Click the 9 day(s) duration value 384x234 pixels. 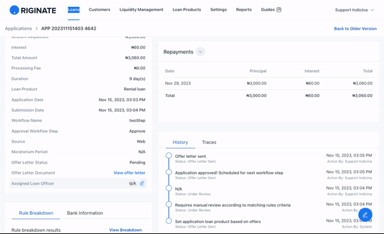coord(137,79)
